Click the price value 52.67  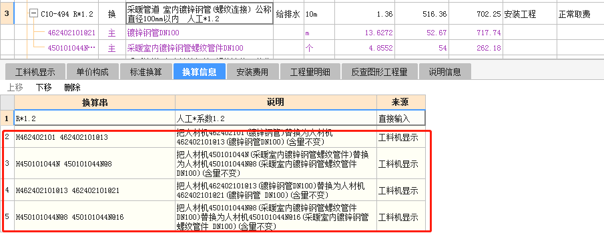tap(437, 33)
